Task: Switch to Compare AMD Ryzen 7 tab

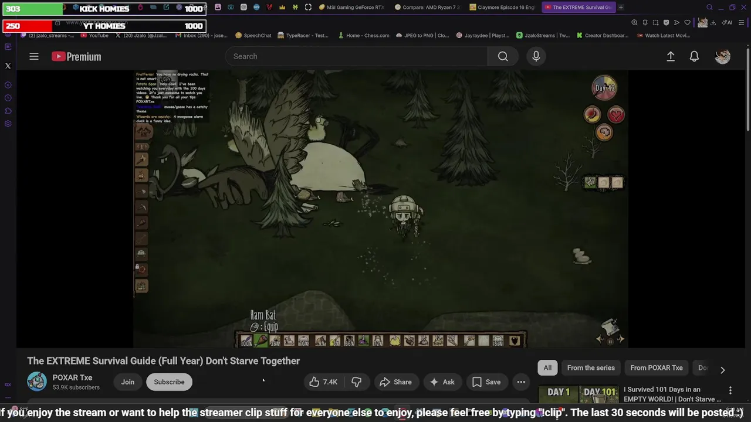Action: click(x=427, y=8)
